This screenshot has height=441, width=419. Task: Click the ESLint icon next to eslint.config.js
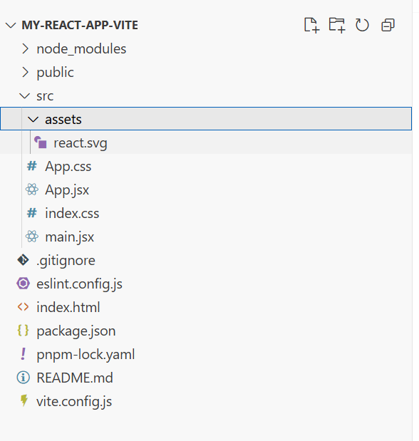click(x=23, y=284)
